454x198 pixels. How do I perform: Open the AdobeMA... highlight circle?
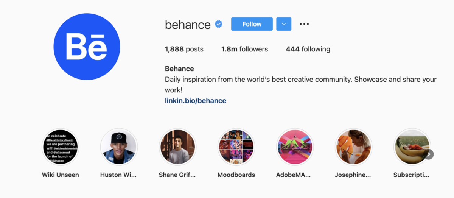click(x=295, y=147)
